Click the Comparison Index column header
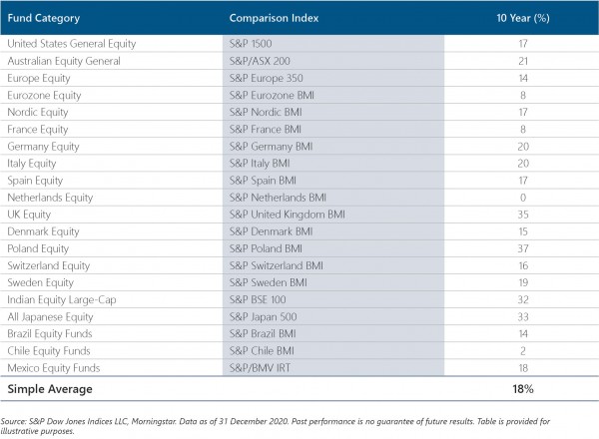Image resolution: width=599 pixels, height=439 pixels. click(276, 18)
